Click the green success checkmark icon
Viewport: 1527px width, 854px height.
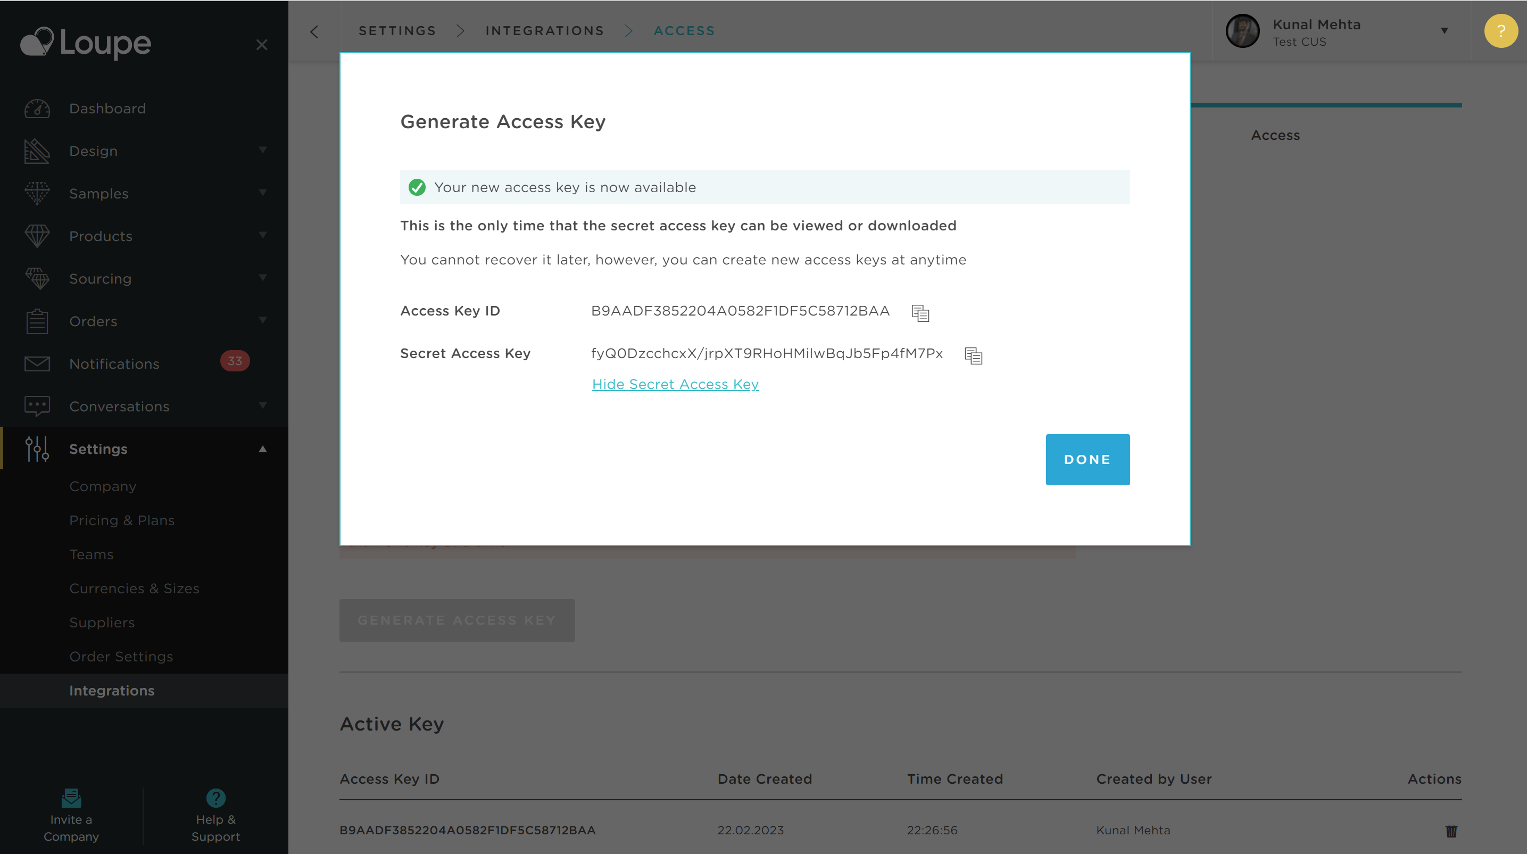coord(417,187)
